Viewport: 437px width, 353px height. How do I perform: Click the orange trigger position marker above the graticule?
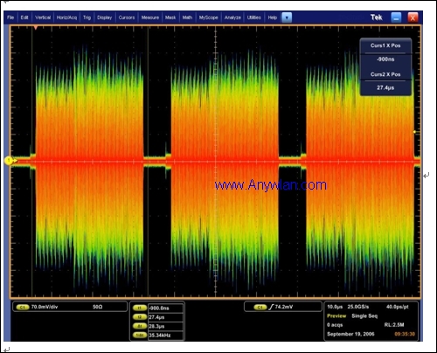point(36,27)
